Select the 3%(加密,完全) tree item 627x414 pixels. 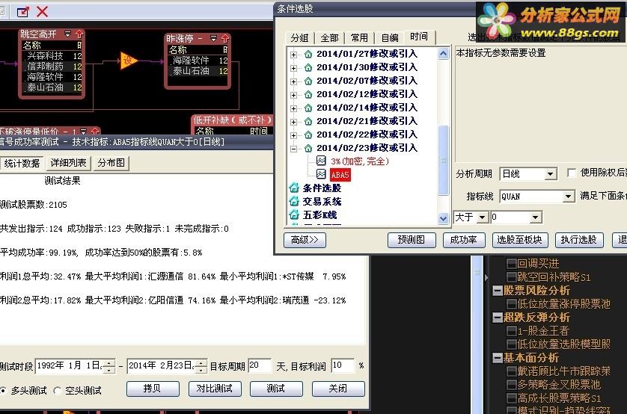pyautogui.click(x=359, y=161)
